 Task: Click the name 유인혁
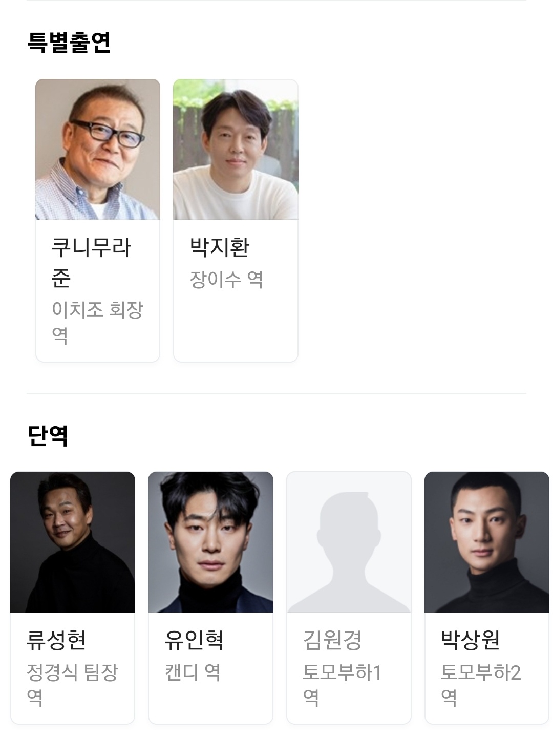coord(194,640)
